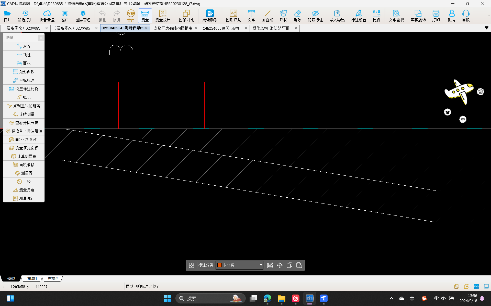Select the 画直线 draw line tool

(x=267, y=16)
